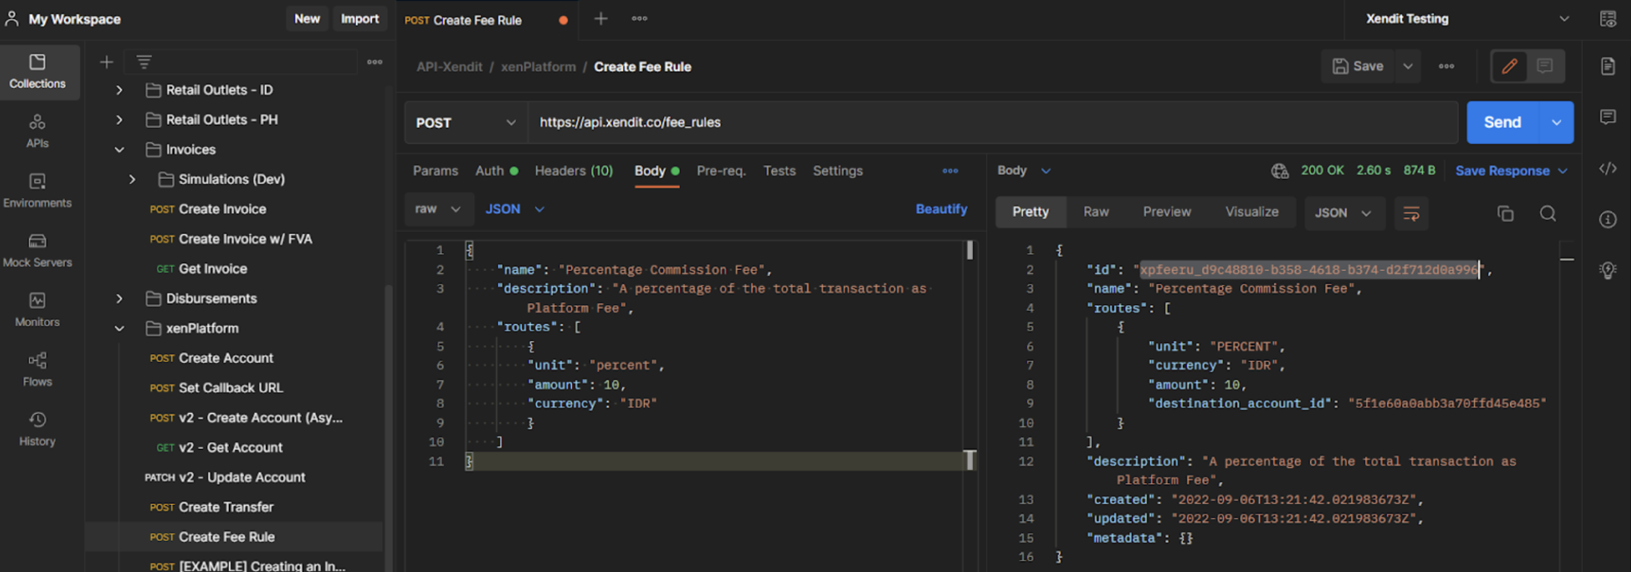1631x572 pixels.
Task: Open the response Body section dropdown
Action: pyautogui.click(x=1024, y=170)
